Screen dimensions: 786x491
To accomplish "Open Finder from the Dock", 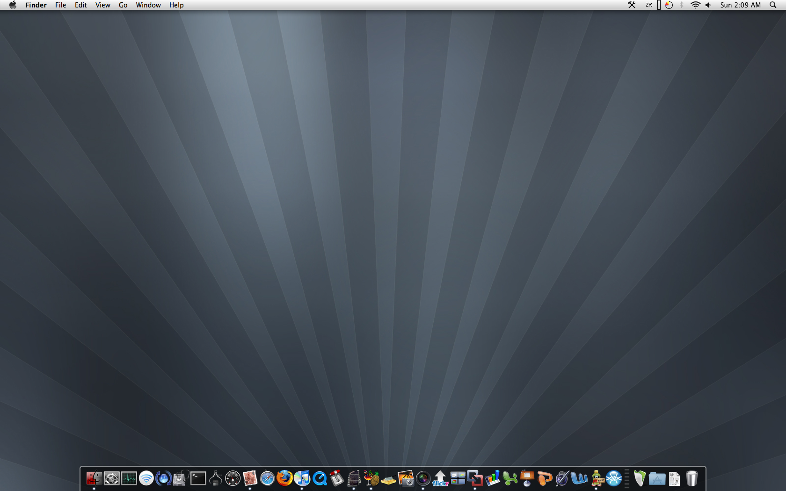I will click(94, 478).
